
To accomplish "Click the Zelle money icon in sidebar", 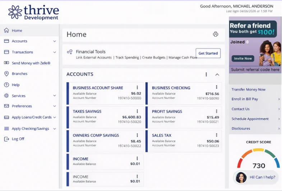I will [6, 63].
